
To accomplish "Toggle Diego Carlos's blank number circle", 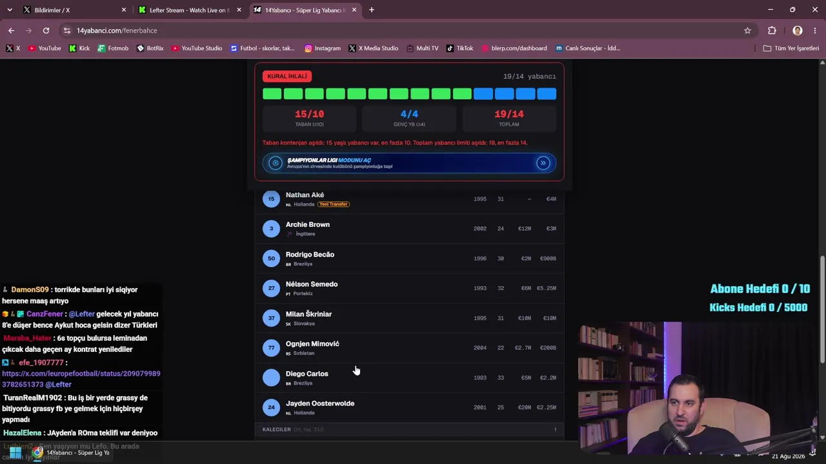I will [271, 378].
